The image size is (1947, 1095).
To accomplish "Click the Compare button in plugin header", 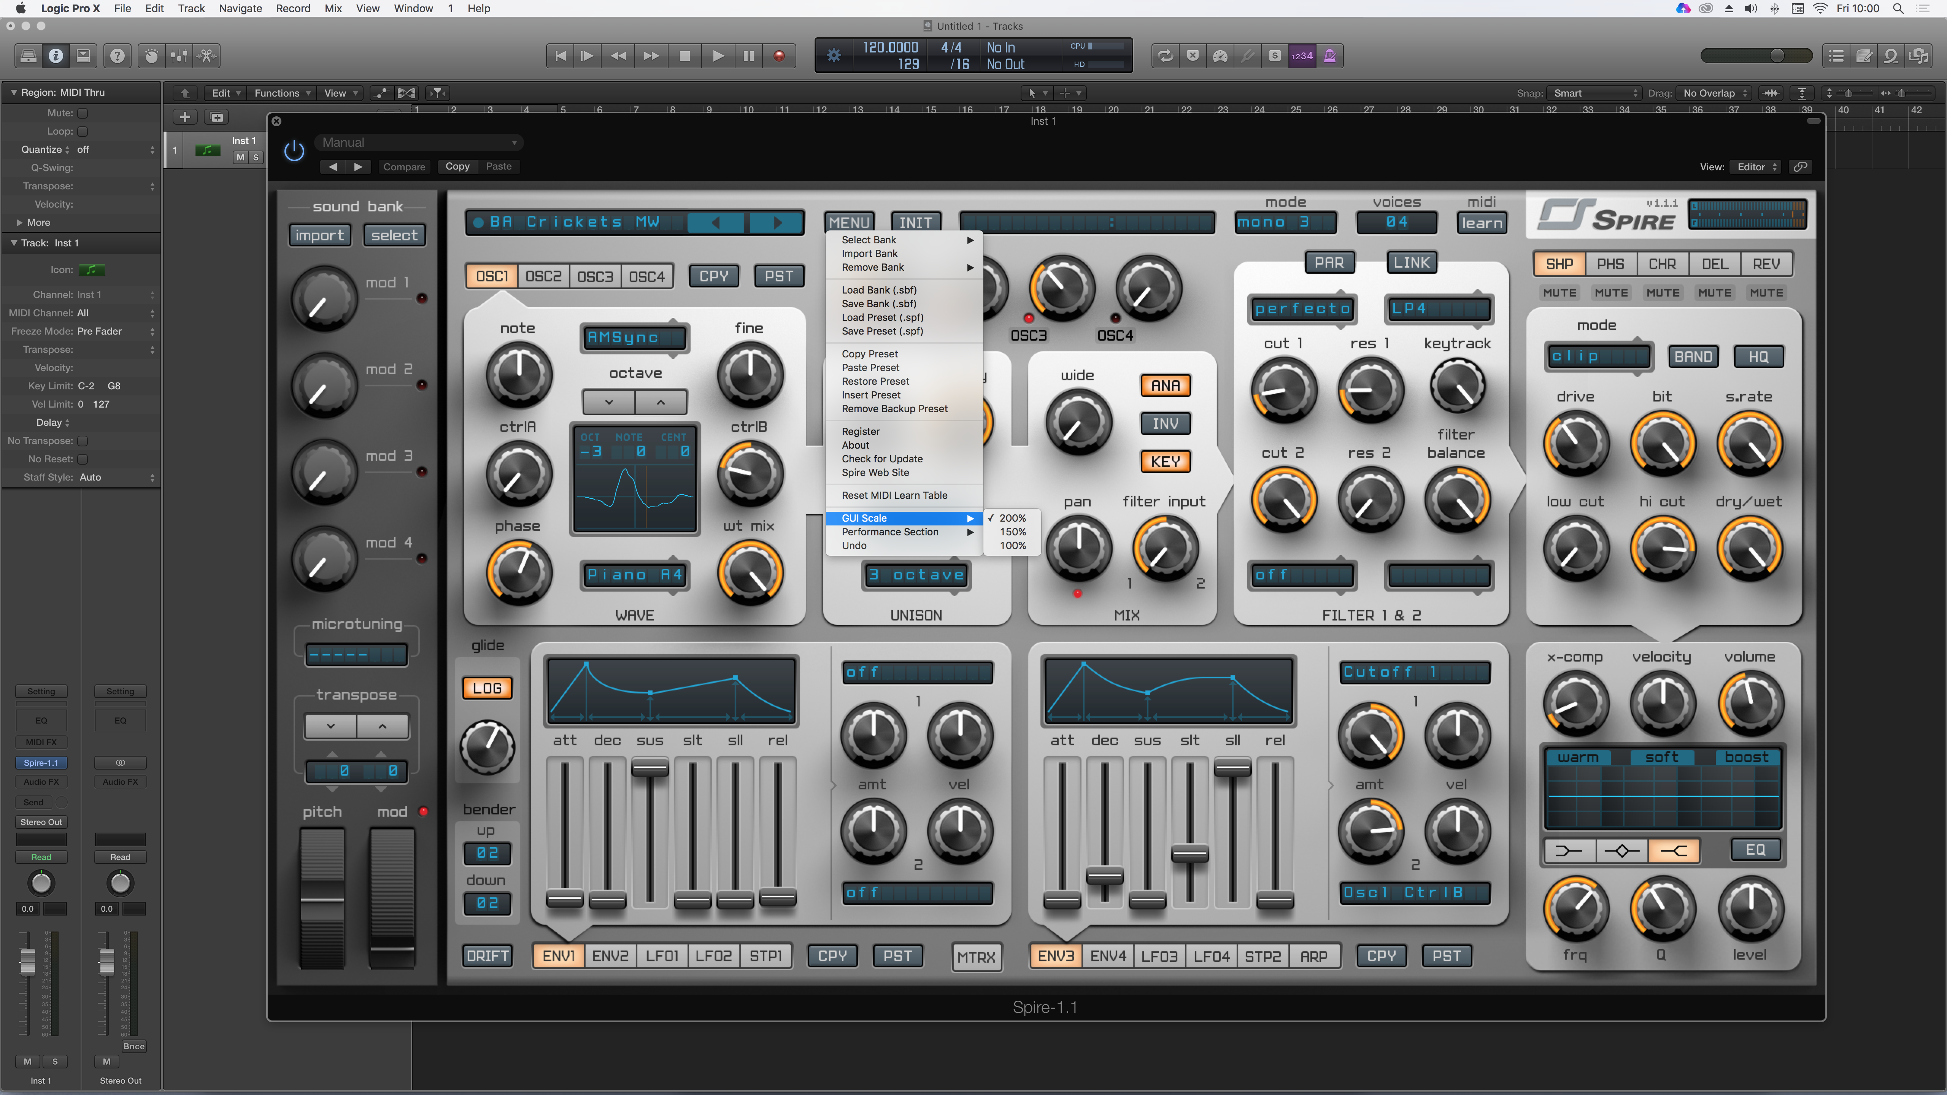I will coord(403,167).
